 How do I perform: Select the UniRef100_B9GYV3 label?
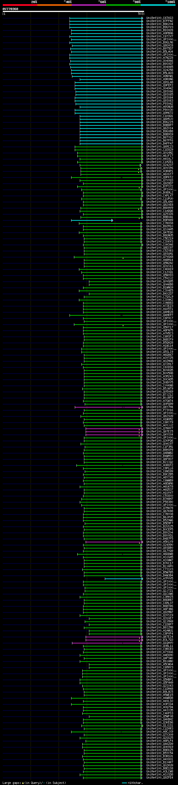coord(160,27)
